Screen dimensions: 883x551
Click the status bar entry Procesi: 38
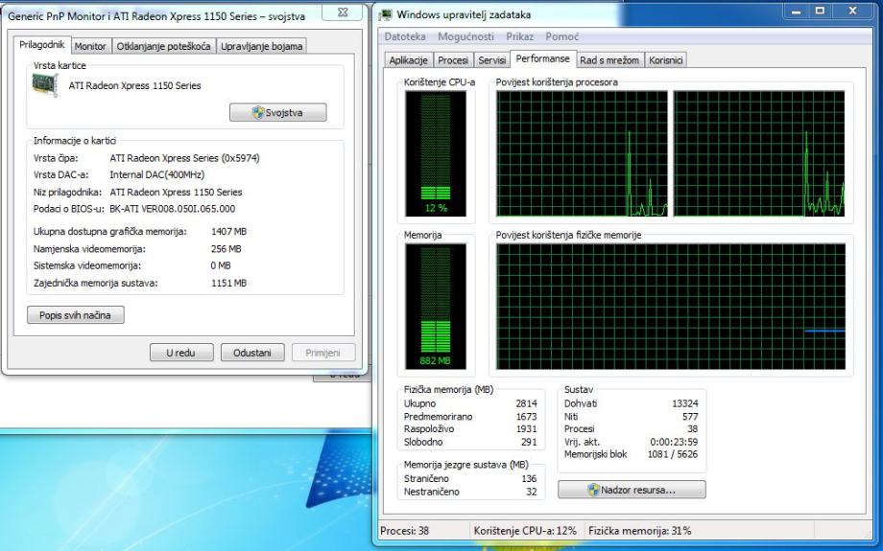coord(405,530)
